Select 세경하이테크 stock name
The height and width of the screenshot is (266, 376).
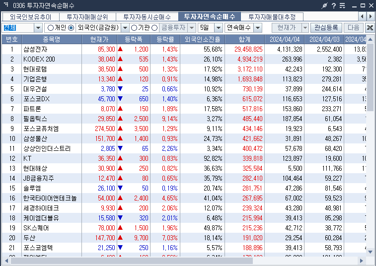(x=41, y=208)
